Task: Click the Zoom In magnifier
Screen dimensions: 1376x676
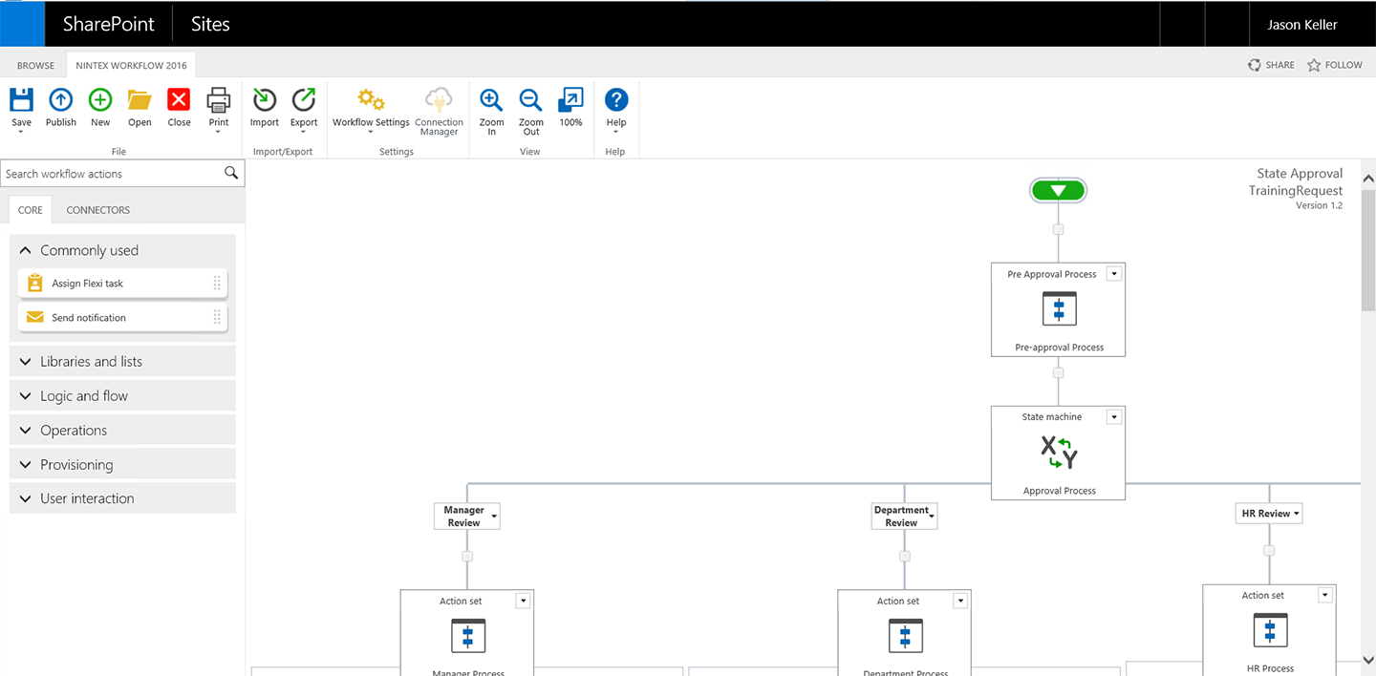Action: point(491,99)
